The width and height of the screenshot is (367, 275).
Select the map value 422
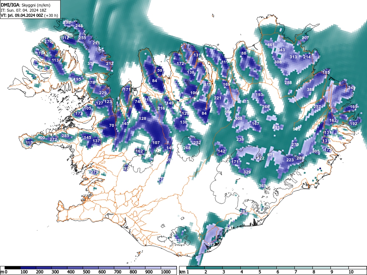[x=261, y=158]
